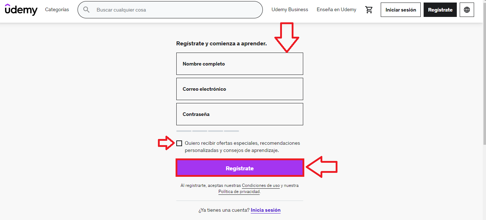
Task: Open Enseña en Udemy
Action: point(336,10)
